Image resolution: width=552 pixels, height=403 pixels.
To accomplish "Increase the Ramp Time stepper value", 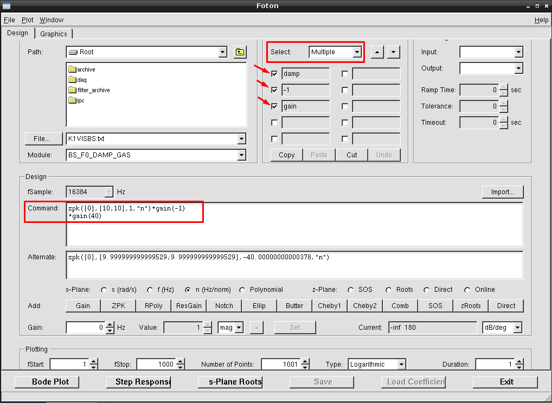I will pyautogui.click(x=504, y=87).
